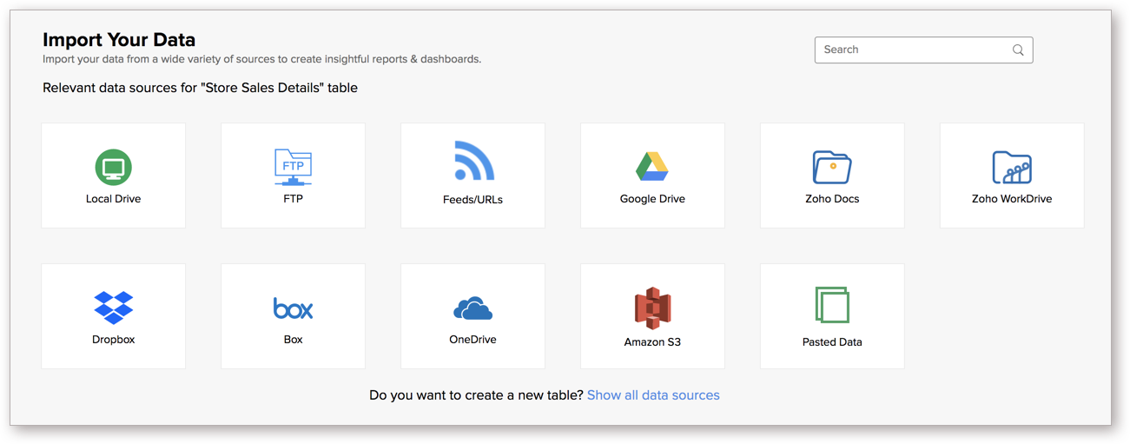Select the Amazon S3 icon
This screenshot has width=1130, height=444.
click(x=652, y=308)
